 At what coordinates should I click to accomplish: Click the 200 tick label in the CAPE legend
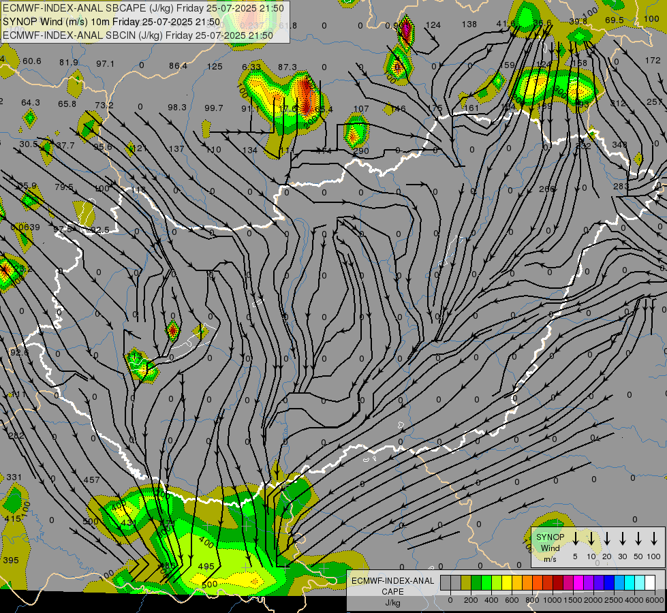click(x=471, y=600)
